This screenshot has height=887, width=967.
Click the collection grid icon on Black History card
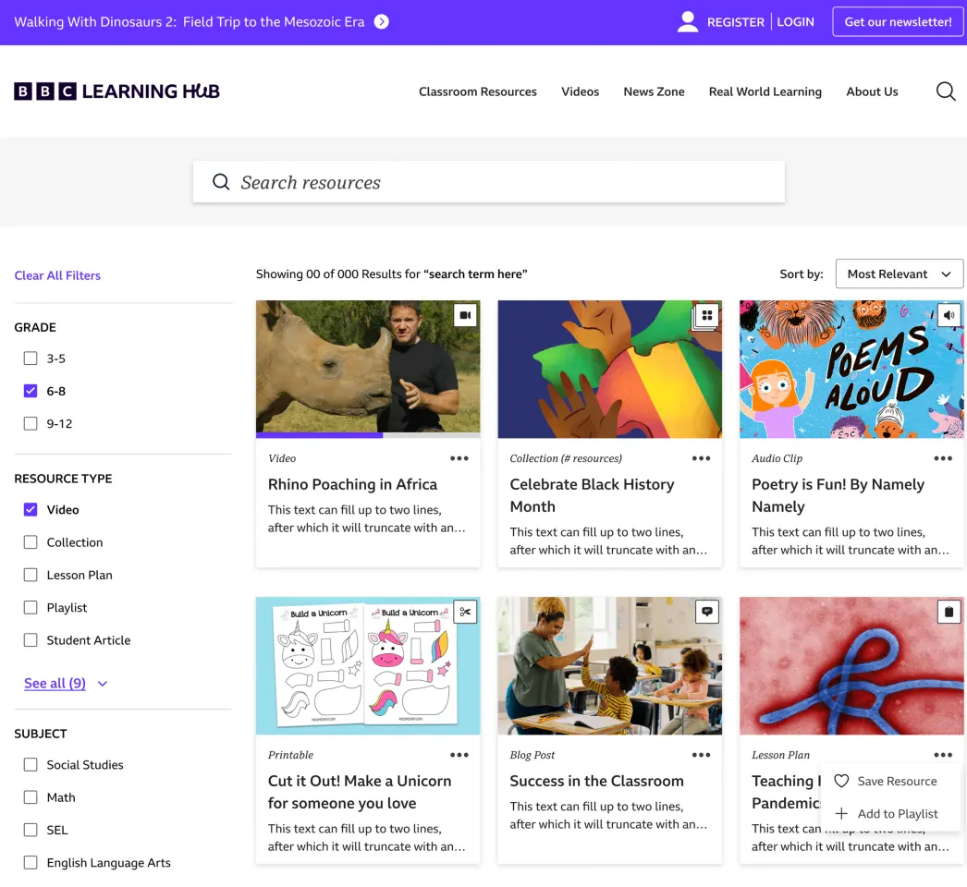[x=707, y=316]
